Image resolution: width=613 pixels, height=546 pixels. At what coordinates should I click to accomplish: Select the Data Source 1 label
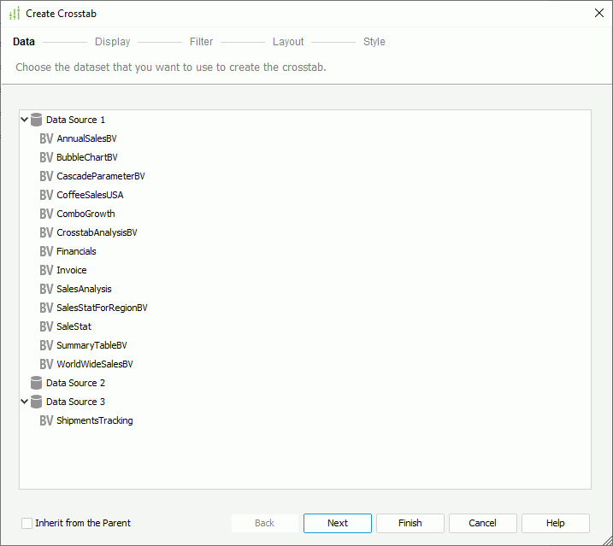coord(75,120)
